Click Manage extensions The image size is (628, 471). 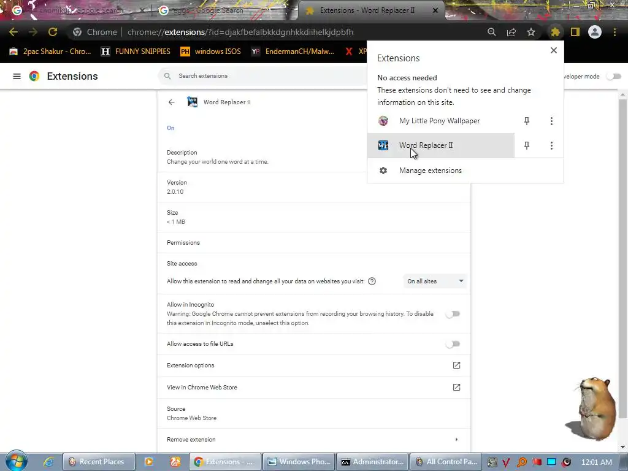click(465, 170)
